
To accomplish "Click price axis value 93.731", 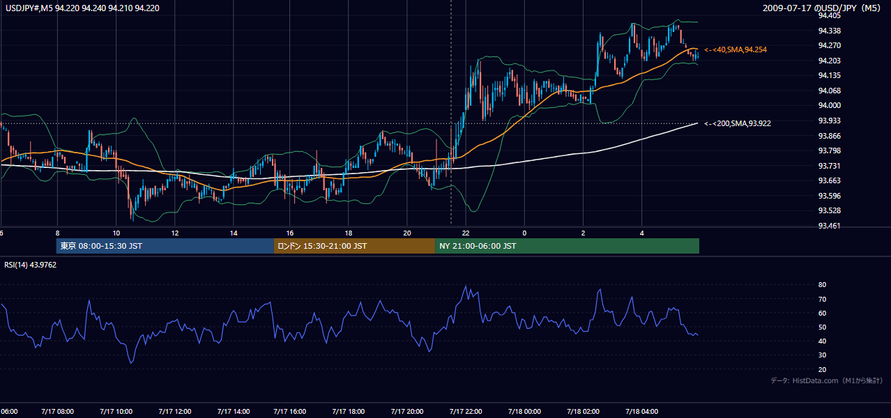I will 829,166.
